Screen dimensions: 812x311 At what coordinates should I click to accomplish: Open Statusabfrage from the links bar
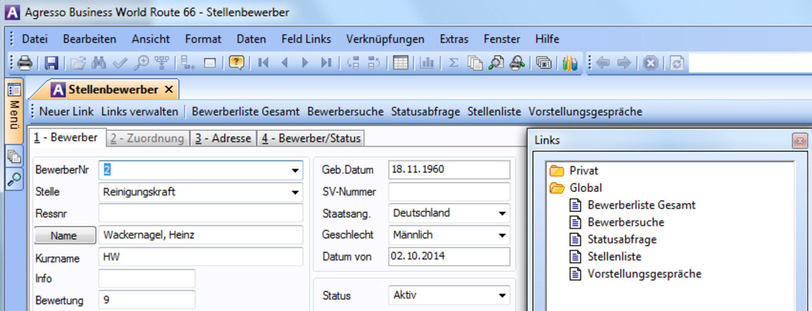click(425, 112)
